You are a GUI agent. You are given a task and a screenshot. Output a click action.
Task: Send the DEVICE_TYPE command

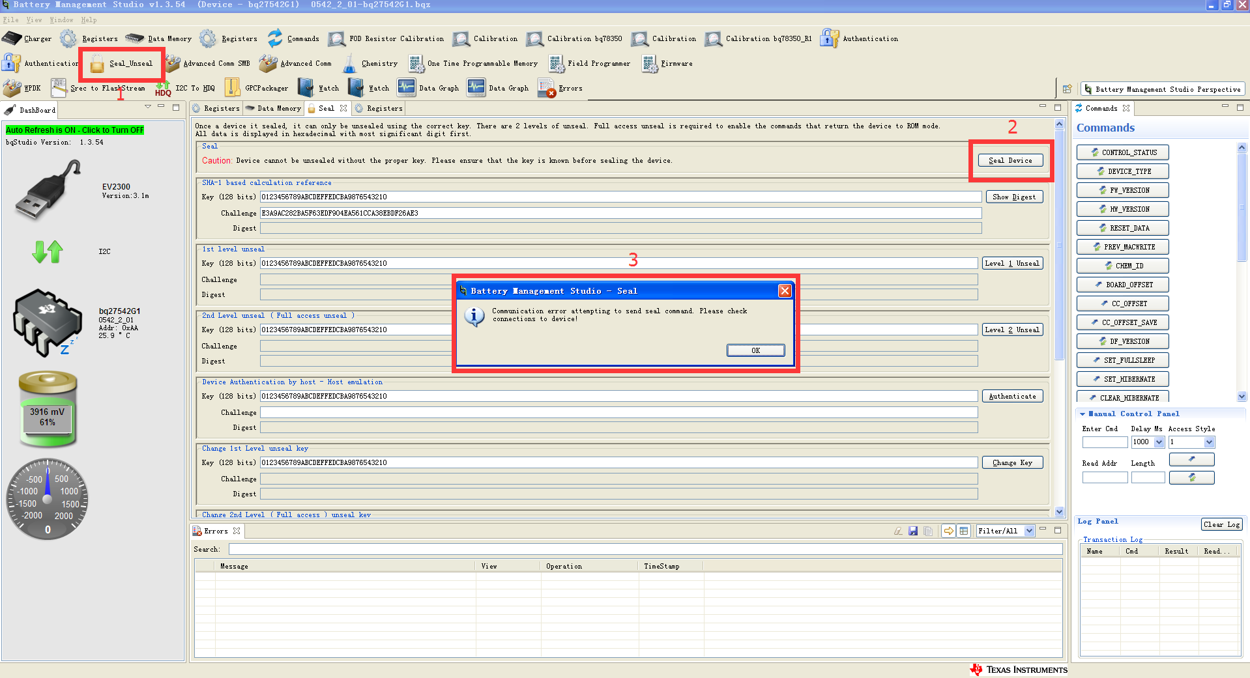click(1122, 171)
